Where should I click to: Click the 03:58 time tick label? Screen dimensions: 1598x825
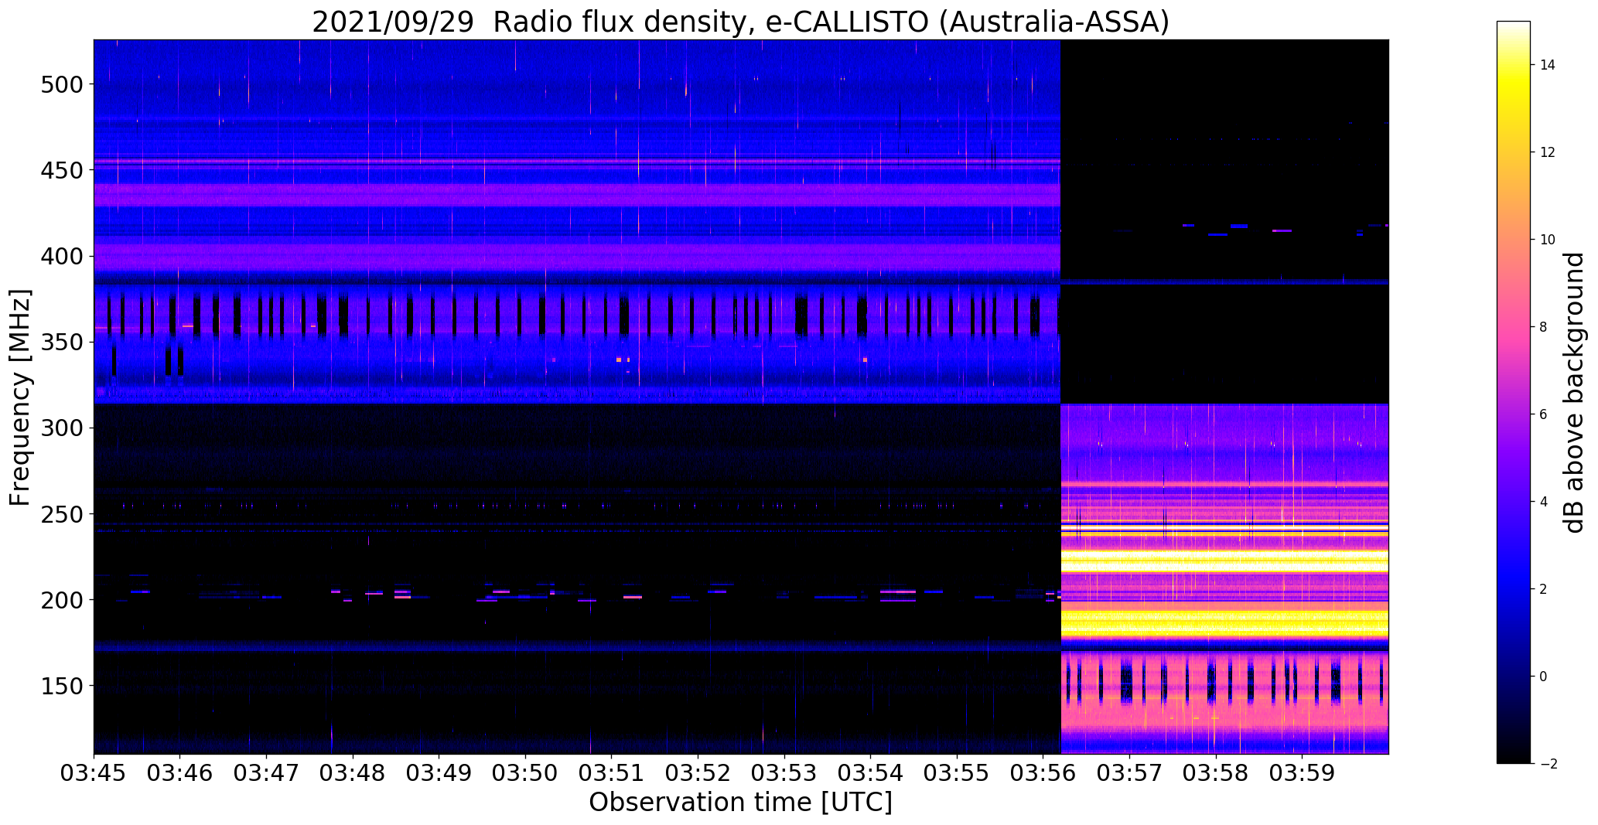pyautogui.click(x=1216, y=773)
